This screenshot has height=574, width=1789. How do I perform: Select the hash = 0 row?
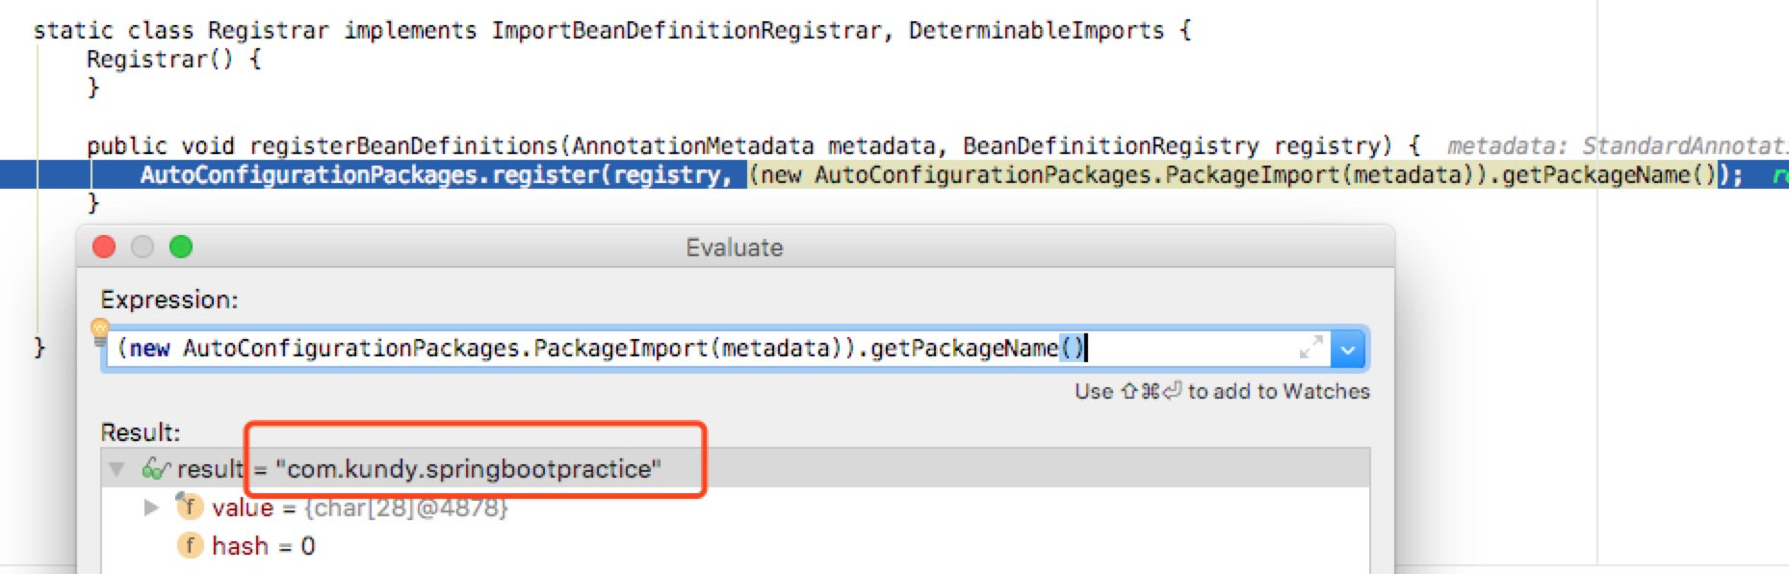[x=735, y=546]
